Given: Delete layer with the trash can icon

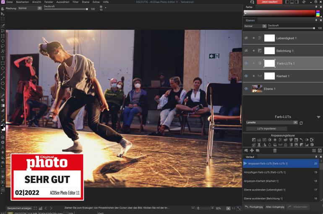Looking at the screenshot, I should (x=275, y=151).
